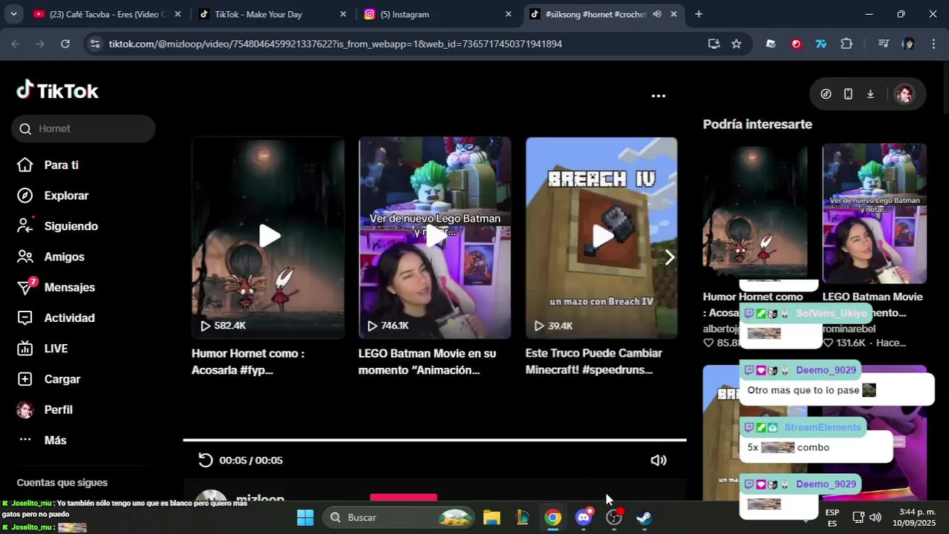Mute the #silksong tab audio icon
The height and width of the screenshot is (534, 949).
point(657,14)
